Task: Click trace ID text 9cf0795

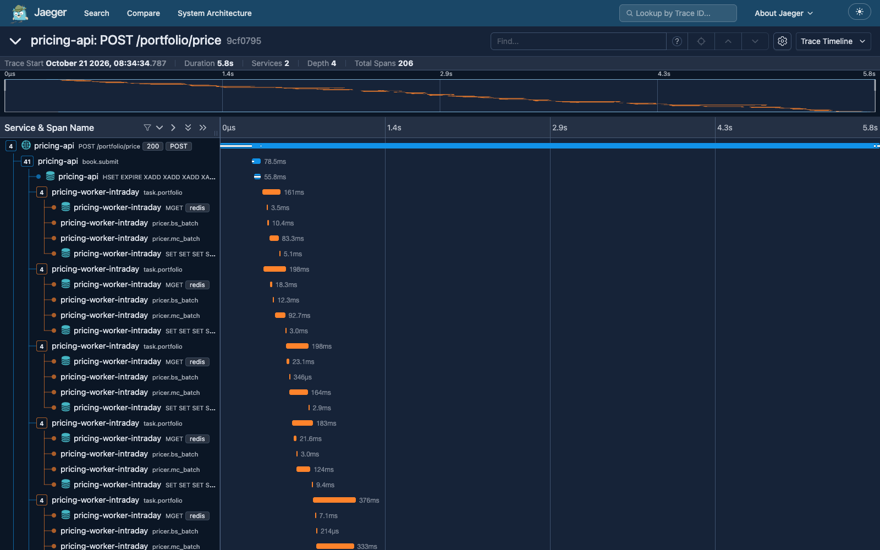Action: [244, 41]
